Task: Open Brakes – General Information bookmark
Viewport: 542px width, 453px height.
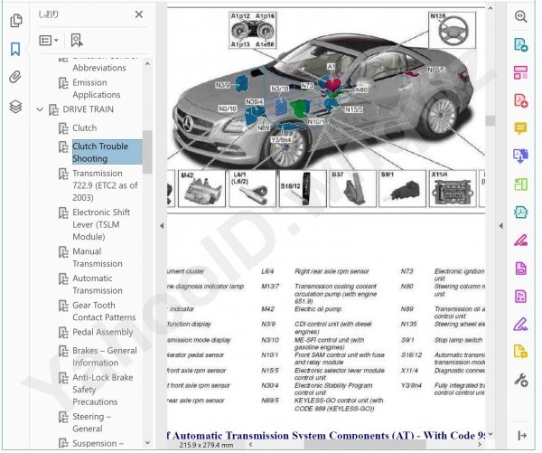Action: pos(105,356)
